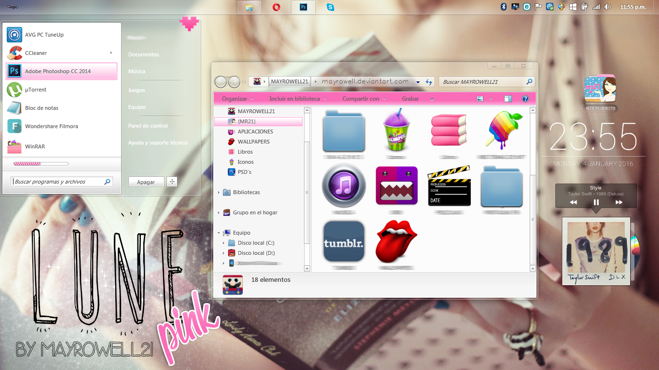Image resolution: width=659 pixels, height=370 pixels.
Task: Click the blue Help question mark button
Action: [525, 99]
